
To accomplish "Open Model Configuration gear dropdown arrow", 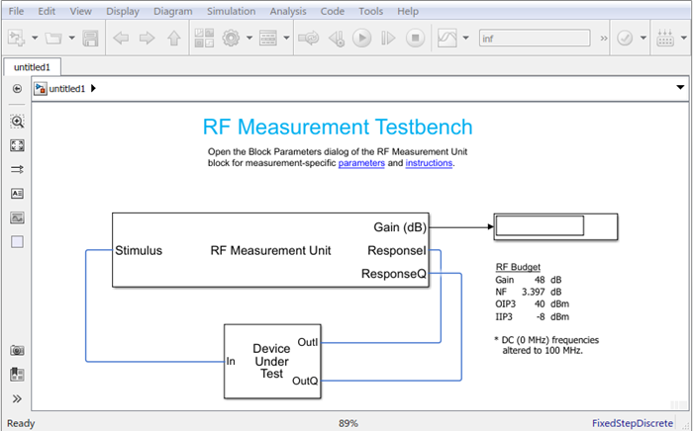I will pos(249,39).
